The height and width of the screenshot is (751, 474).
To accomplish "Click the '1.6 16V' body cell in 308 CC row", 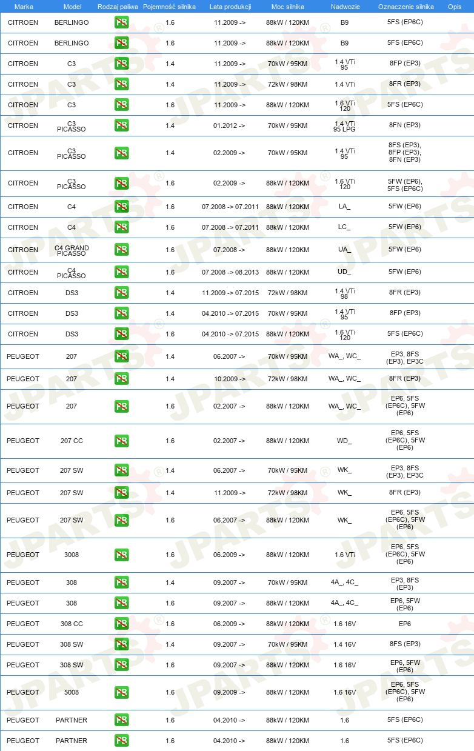I will (x=344, y=624).
